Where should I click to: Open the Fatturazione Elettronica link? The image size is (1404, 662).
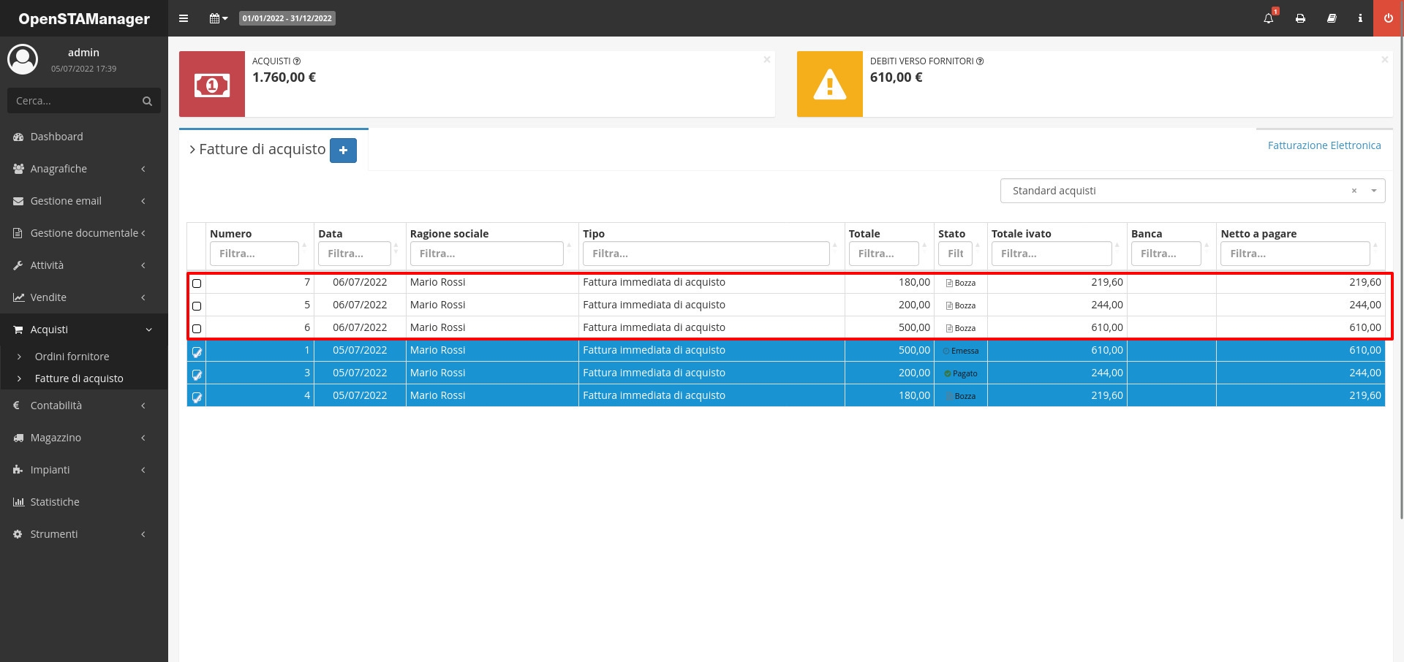pyautogui.click(x=1324, y=145)
